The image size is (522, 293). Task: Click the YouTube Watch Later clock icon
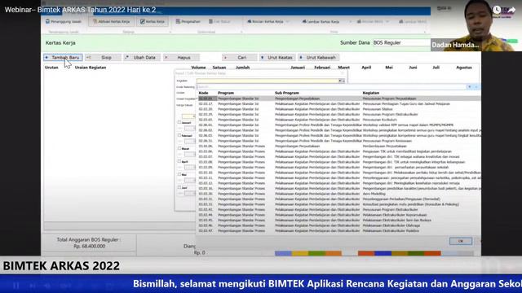click(497, 10)
